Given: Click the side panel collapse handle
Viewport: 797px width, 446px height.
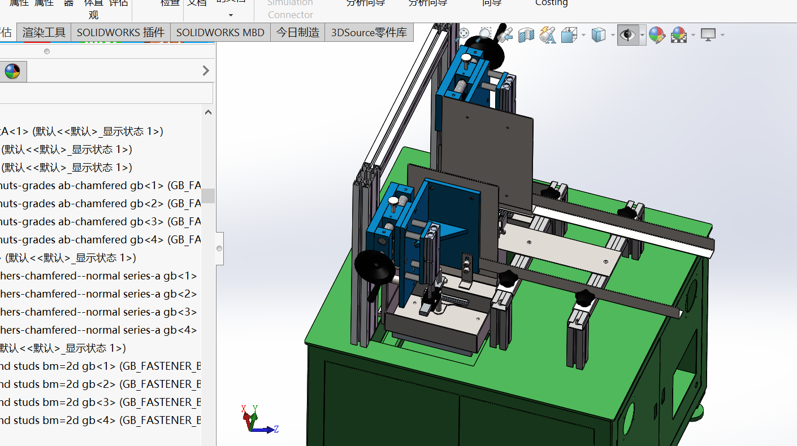Looking at the screenshot, I should 219,248.
